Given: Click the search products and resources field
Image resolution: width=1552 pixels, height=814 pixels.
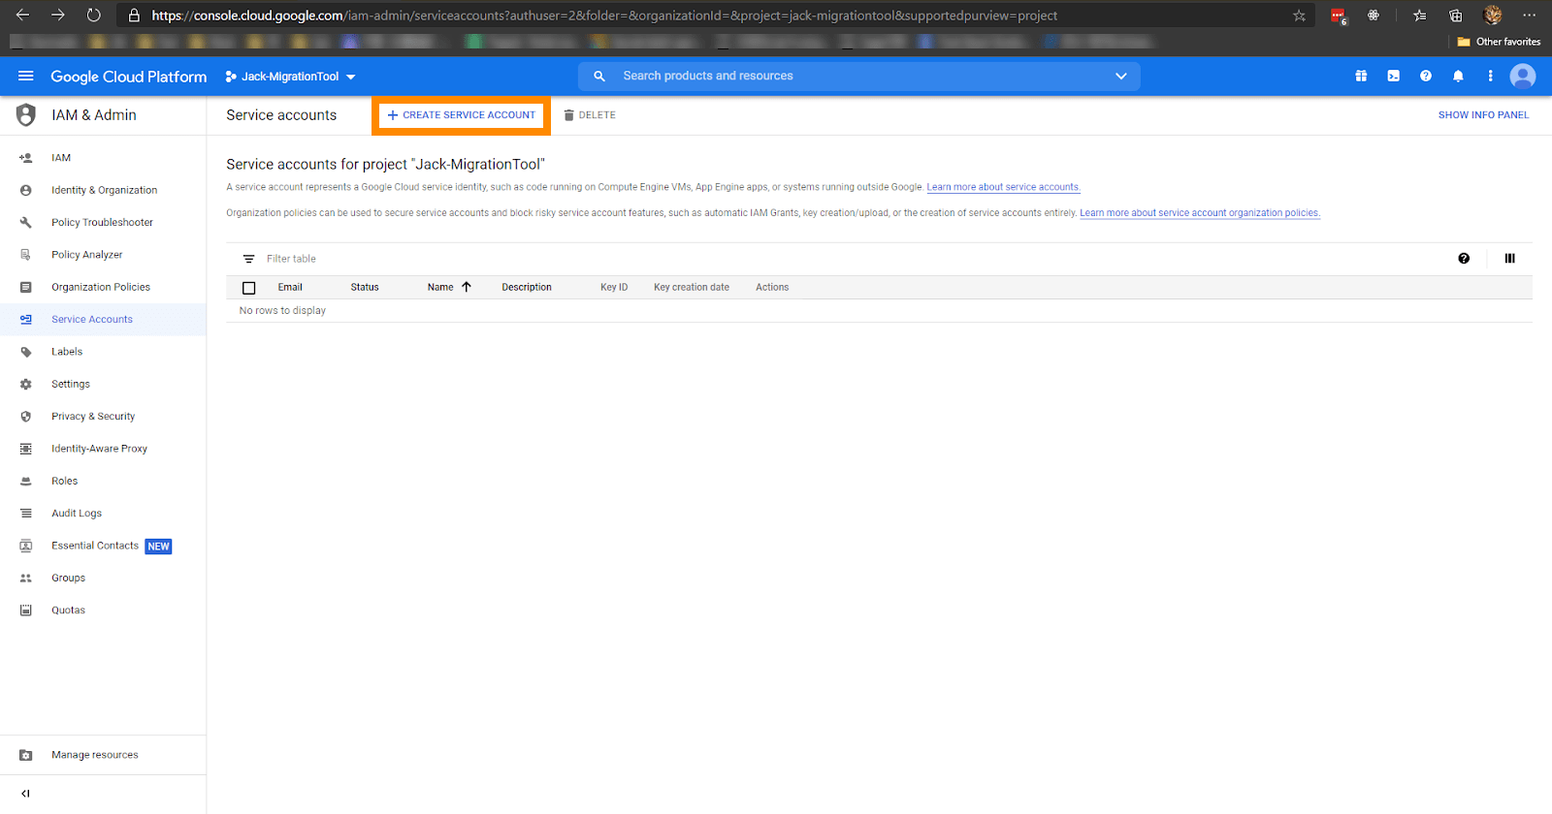Looking at the screenshot, I should point(858,76).
